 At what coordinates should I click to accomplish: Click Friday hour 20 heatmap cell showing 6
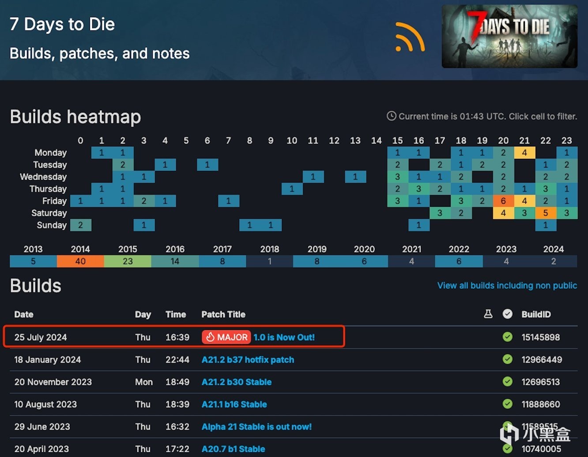coord(503,201)
